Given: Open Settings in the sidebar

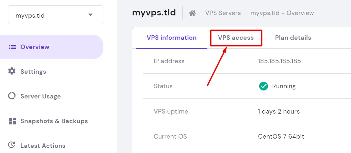Looking at the screenshot, I should pyautogui.click(x=33, y=72).
